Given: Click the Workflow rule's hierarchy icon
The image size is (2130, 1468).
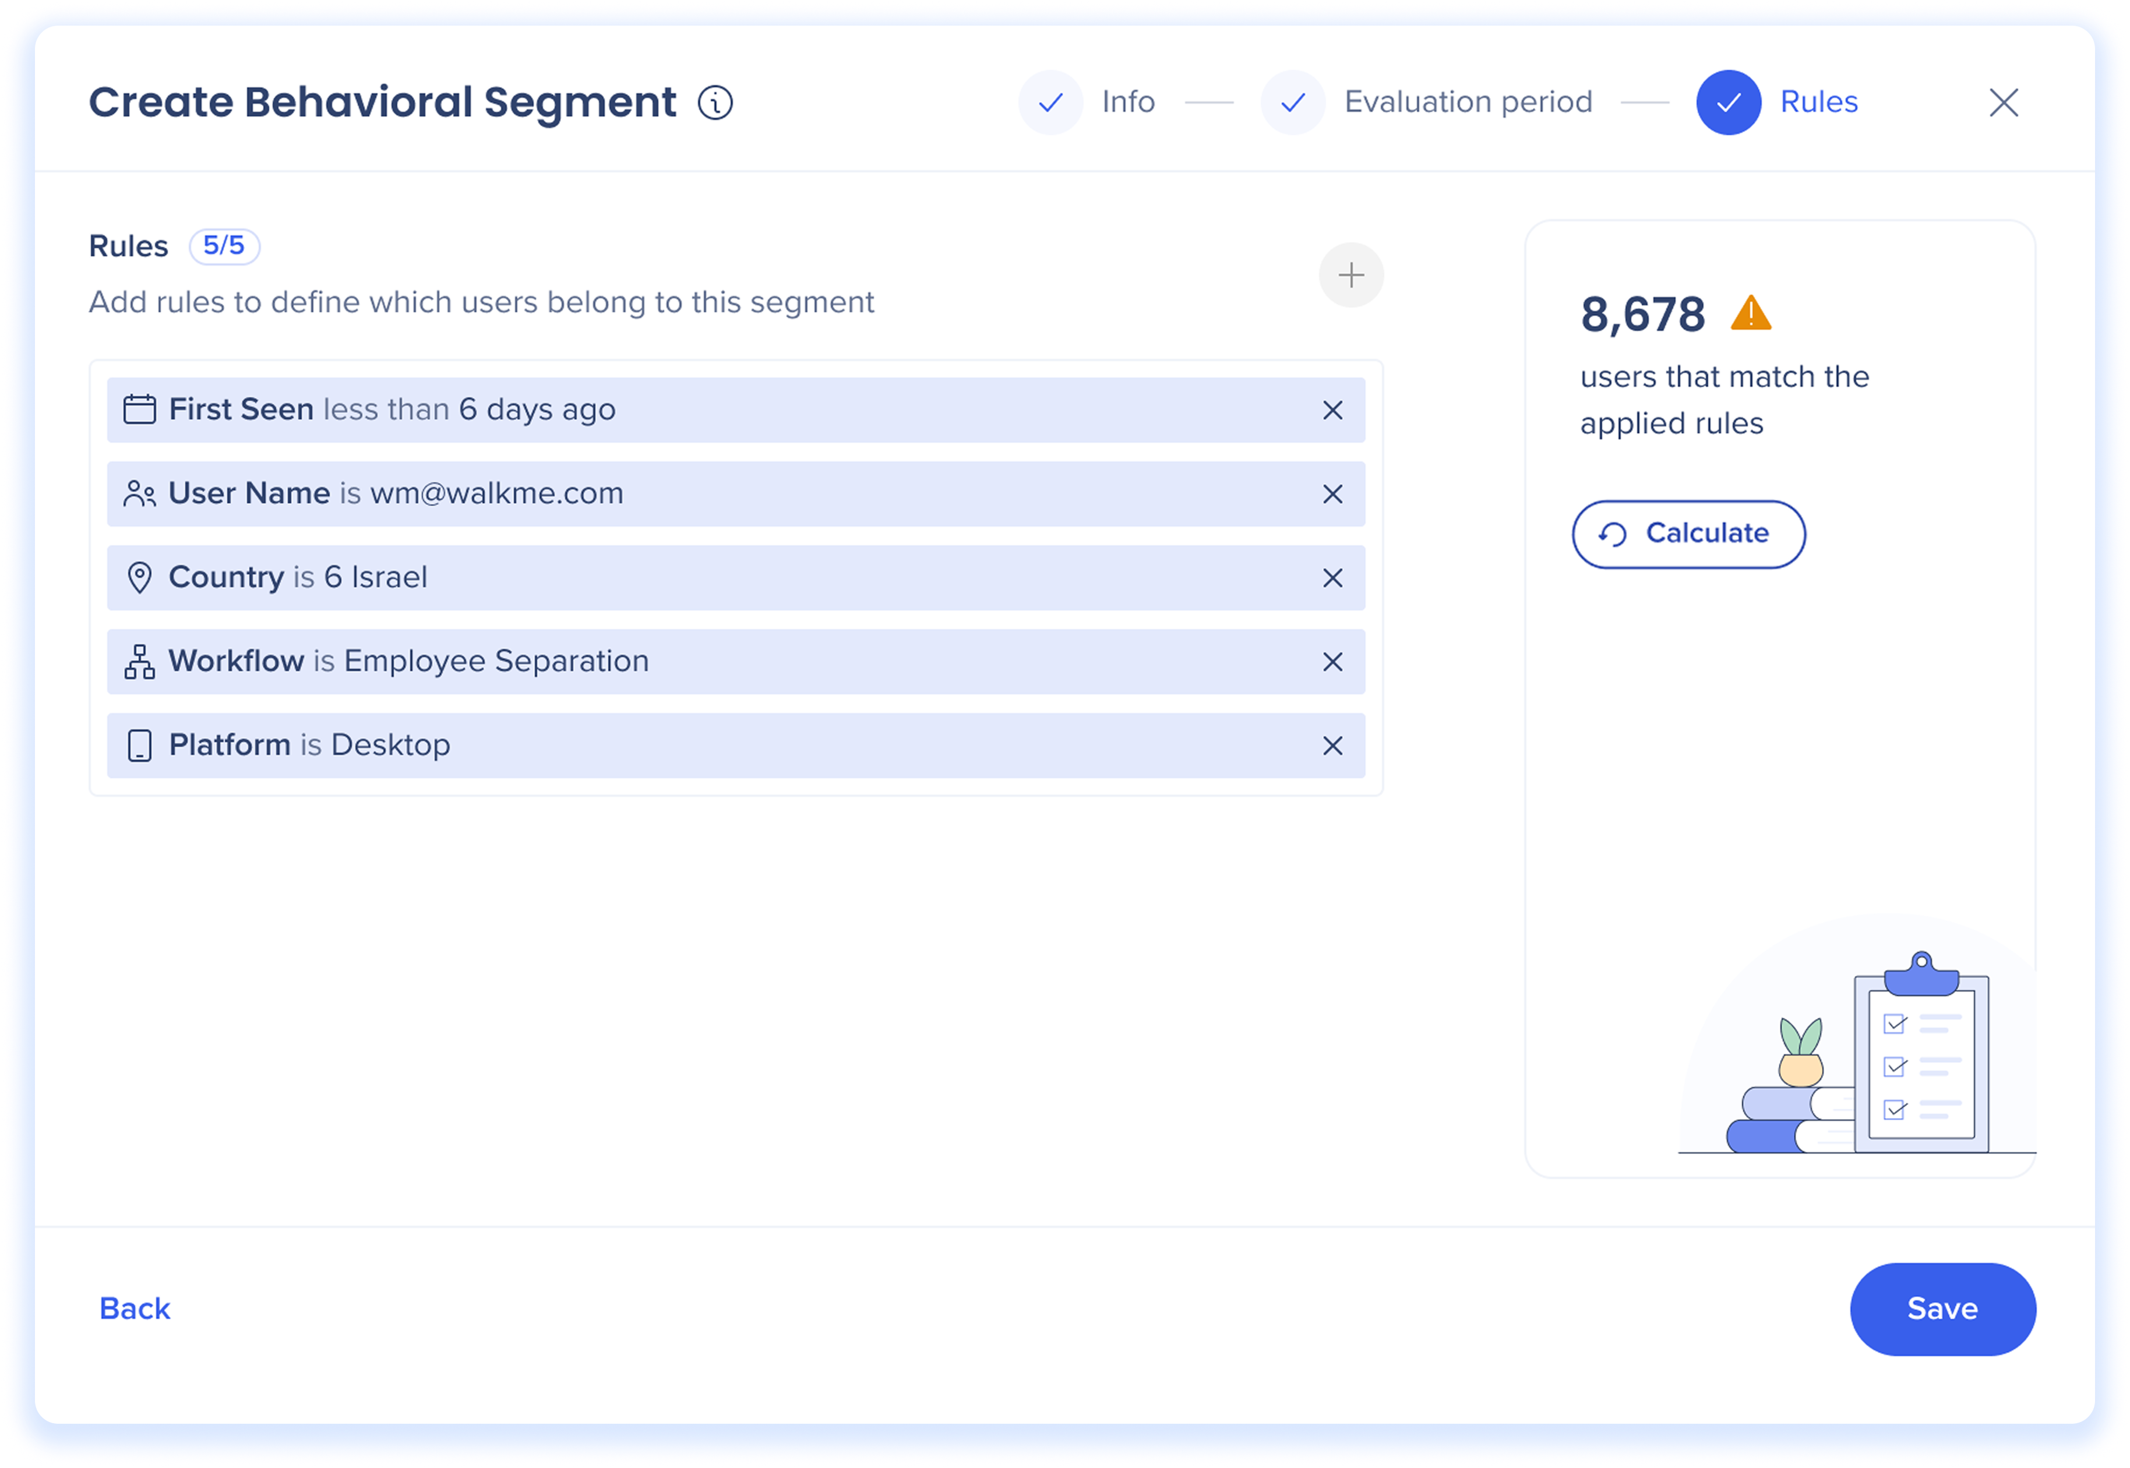Looking at the screenshot, I should pos(139,661).
